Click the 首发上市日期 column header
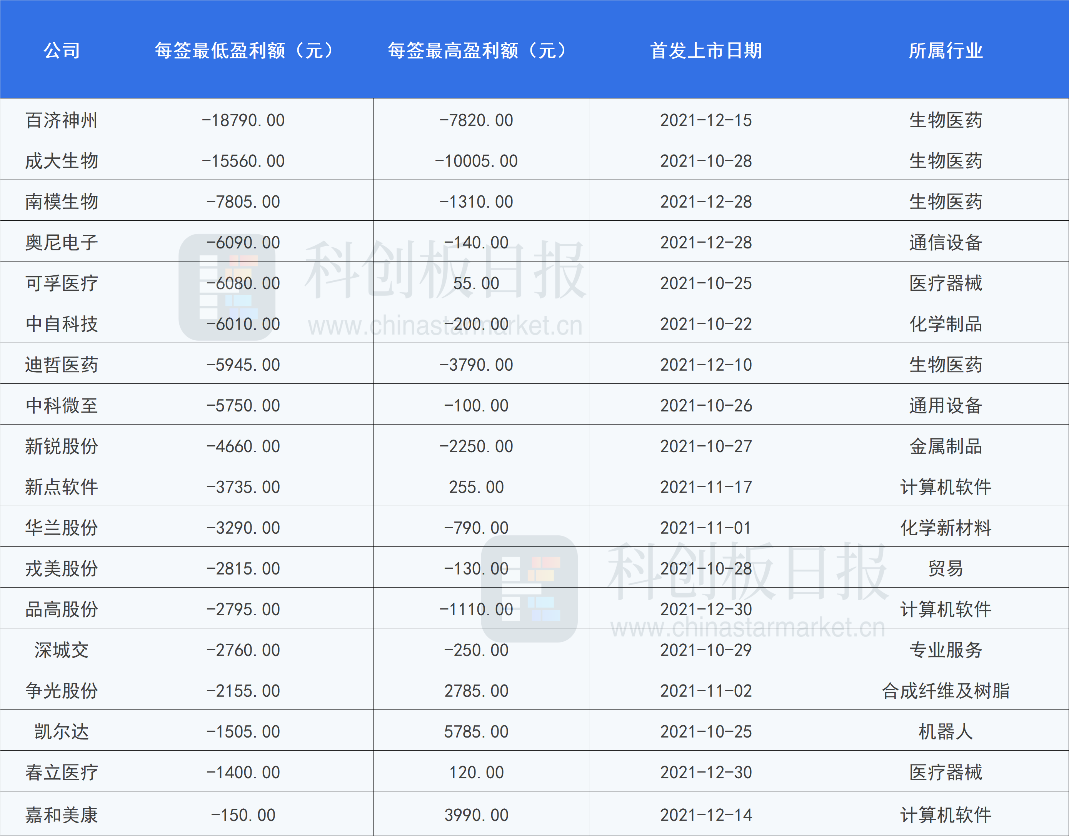The width and height of the screenshot is (1069, 836). pos(705,50)
